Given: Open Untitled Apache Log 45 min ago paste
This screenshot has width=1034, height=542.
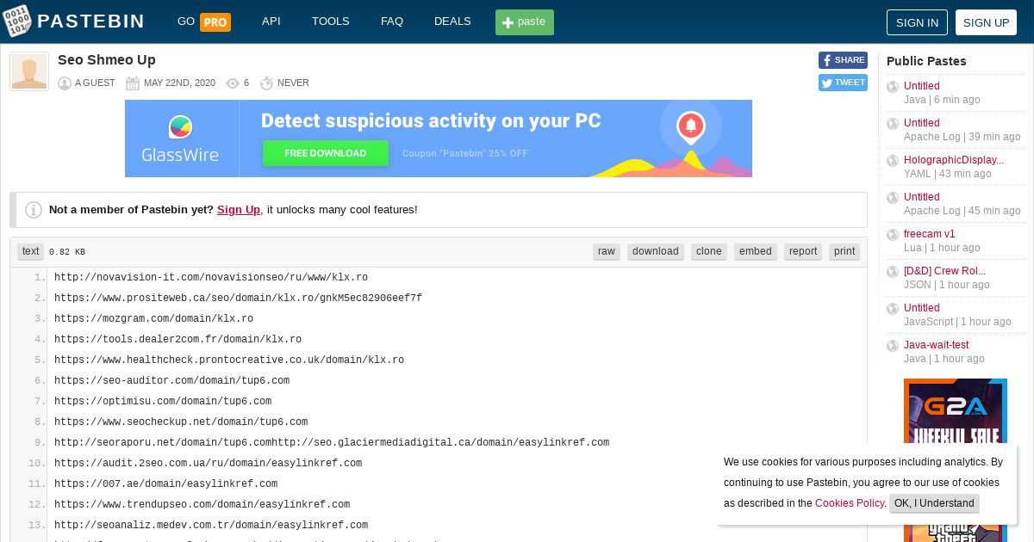Looking at the screenshot, I should pyautogui.click(x=922, y=197).
